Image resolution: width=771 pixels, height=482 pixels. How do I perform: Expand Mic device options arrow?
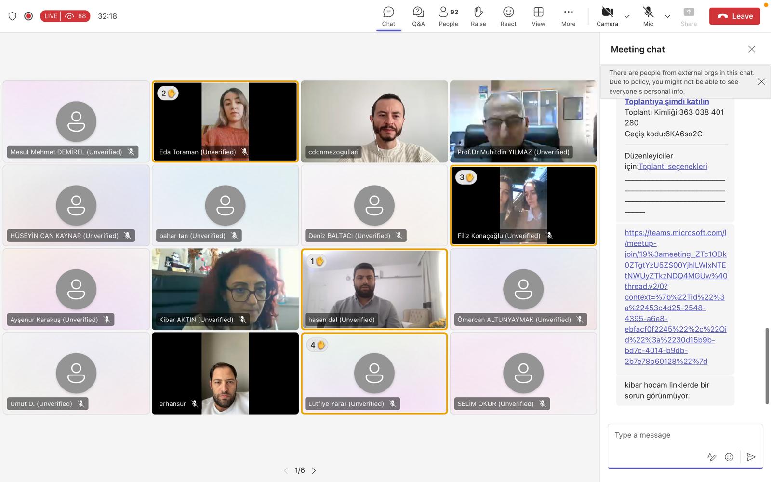(x=667, y=16)
